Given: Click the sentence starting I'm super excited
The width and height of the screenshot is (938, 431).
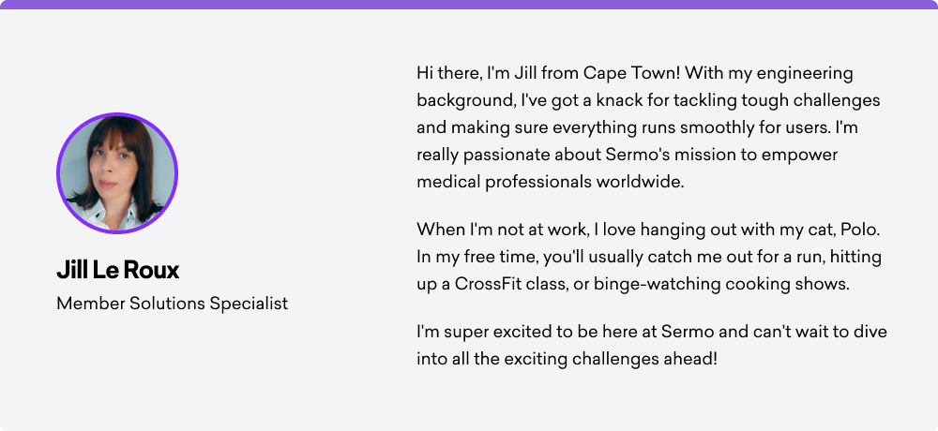Looking at the screenshot, I should [x=652, y=346].
